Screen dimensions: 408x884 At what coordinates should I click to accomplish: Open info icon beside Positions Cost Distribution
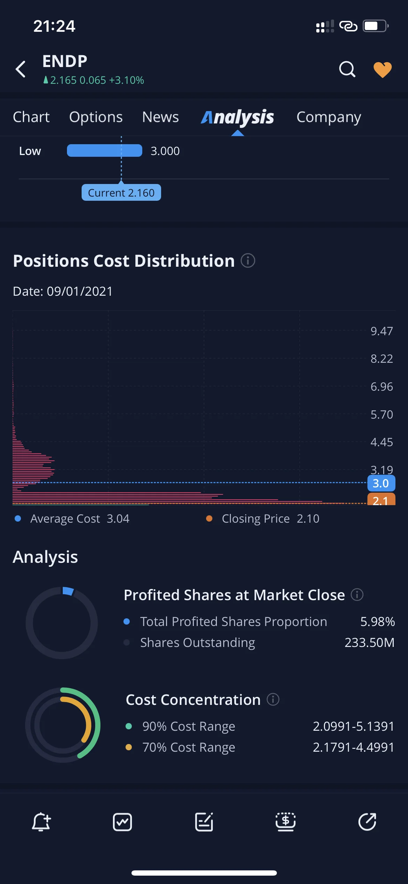click(x=248, y=260)
